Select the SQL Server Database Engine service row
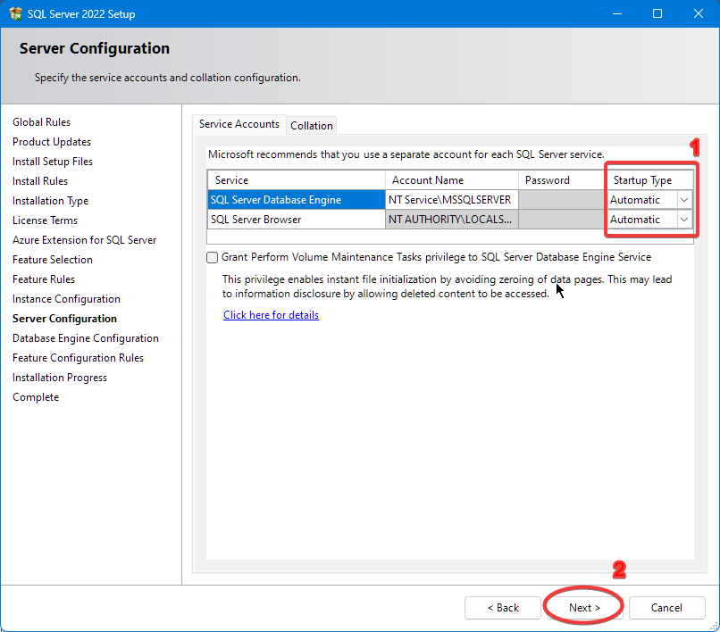 click(x=297, y=200)
